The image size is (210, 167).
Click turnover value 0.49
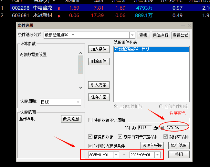click(177, 15)
